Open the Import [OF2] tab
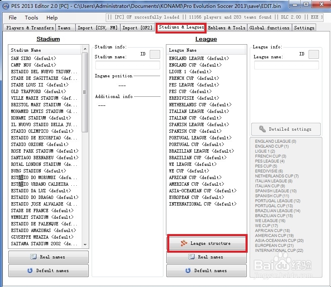The height and width of the screenshot is (287, 331). point(137,28)
